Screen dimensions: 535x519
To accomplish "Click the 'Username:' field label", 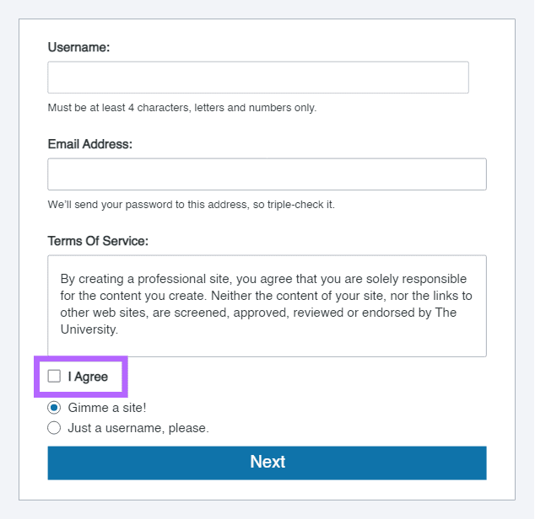I will coord(78,47).
